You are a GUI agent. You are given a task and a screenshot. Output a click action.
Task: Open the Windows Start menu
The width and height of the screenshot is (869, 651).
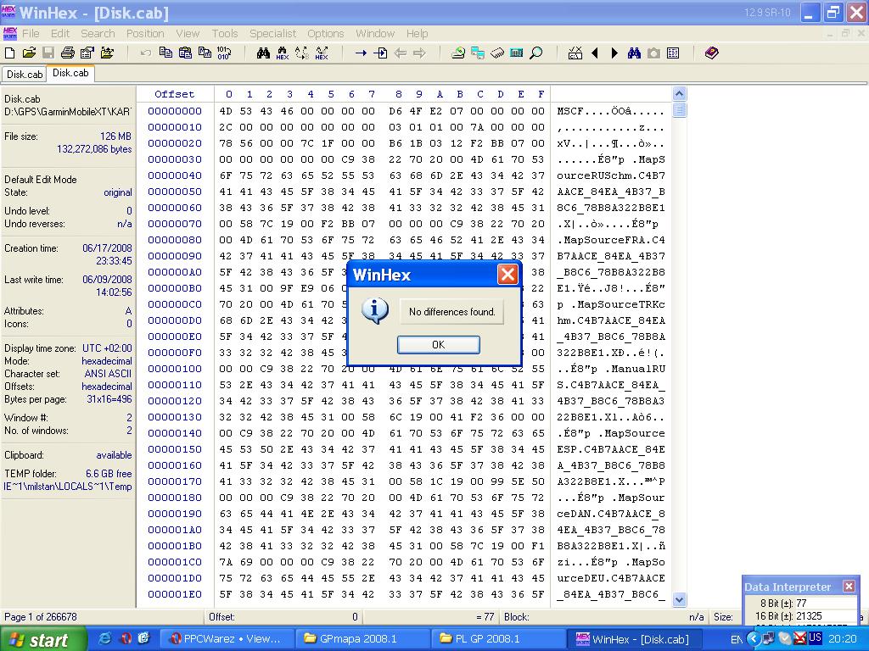click(42, 639)
